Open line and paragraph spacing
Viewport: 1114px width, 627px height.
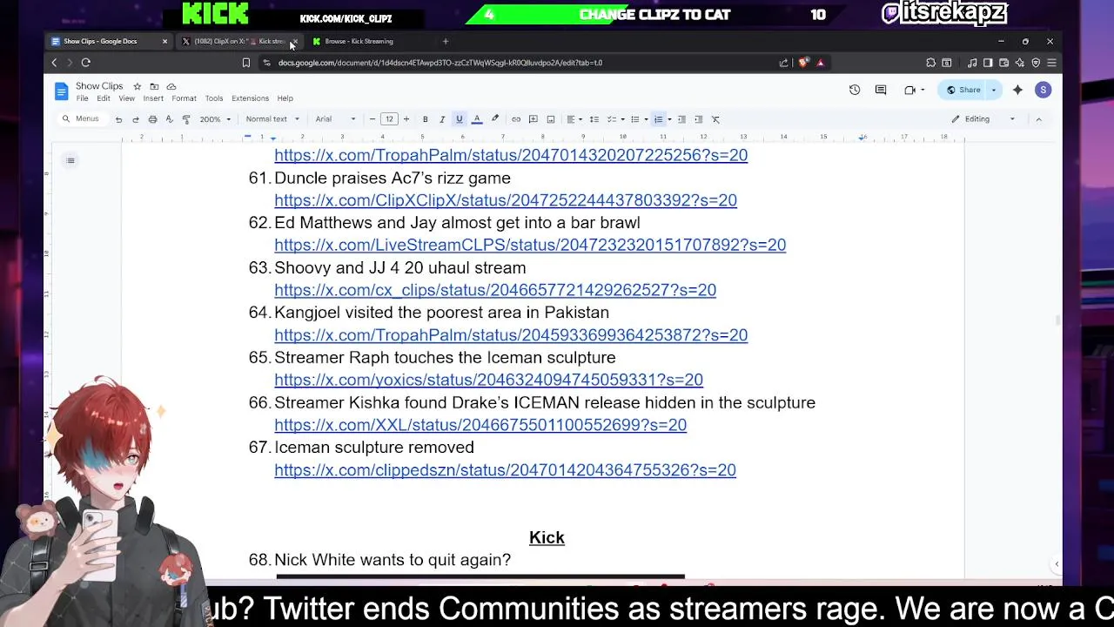594,119
